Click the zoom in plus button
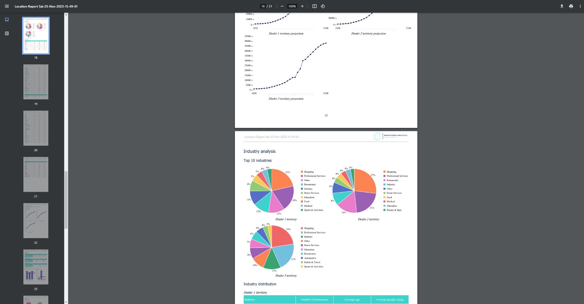This screenshot has width=584, height=304. point(302,6)
